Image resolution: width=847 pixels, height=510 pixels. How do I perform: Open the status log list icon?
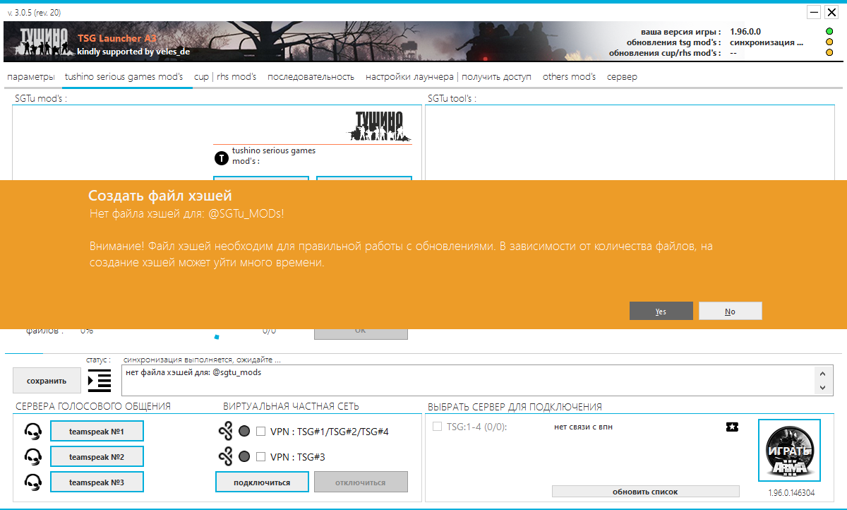(100, 380)
